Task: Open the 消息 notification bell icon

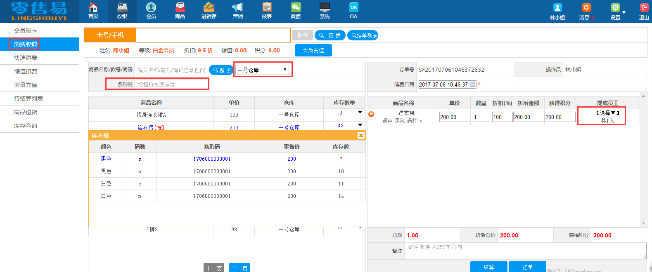Action: [586, 8]
